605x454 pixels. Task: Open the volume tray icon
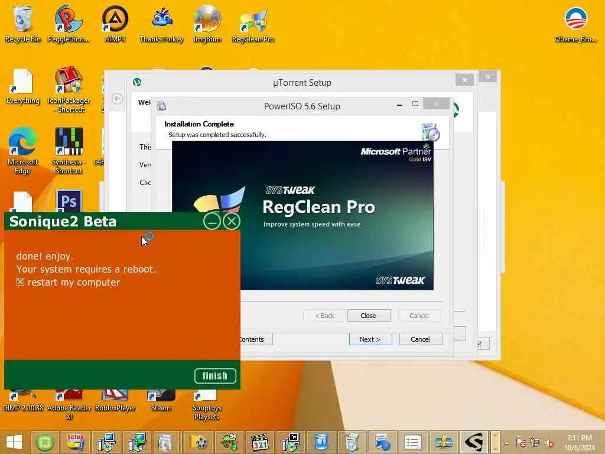coord(549,443)
